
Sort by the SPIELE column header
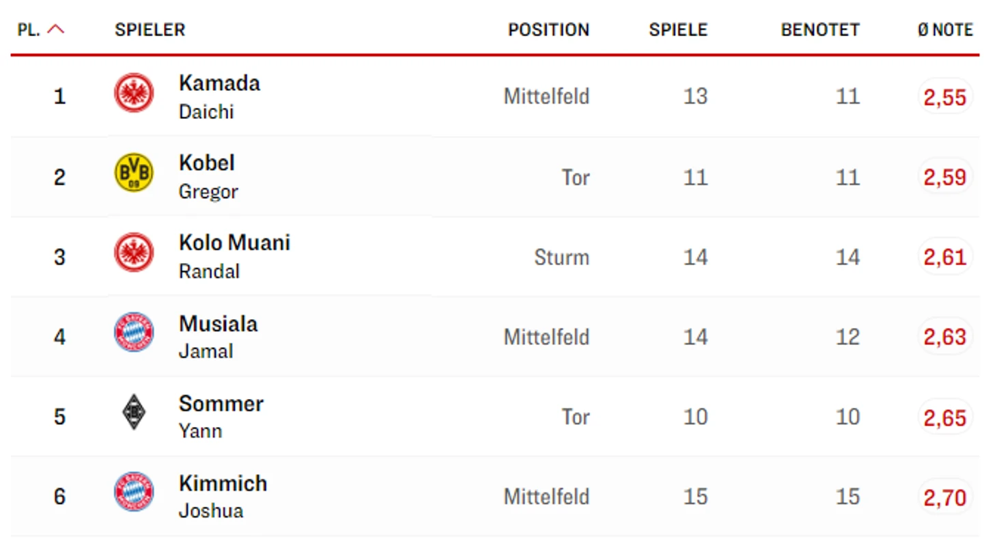(678, 30)
